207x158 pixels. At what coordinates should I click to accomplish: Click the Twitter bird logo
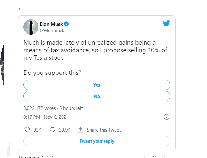167,24
